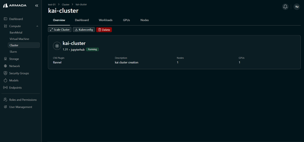
Task: Download Kubeconfig
Action: pos(84,30)
